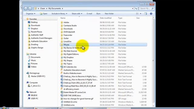Select Homegroup in navigation pane
194x109 pixels.
(34, 73)
